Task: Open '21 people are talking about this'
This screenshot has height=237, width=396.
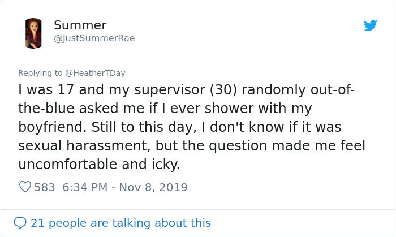Action: tap(120, 223)
